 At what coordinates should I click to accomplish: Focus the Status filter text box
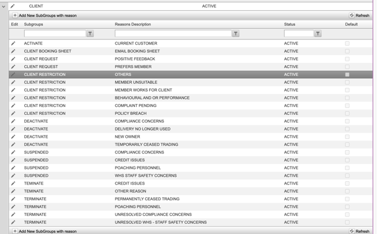click(299, 34)
